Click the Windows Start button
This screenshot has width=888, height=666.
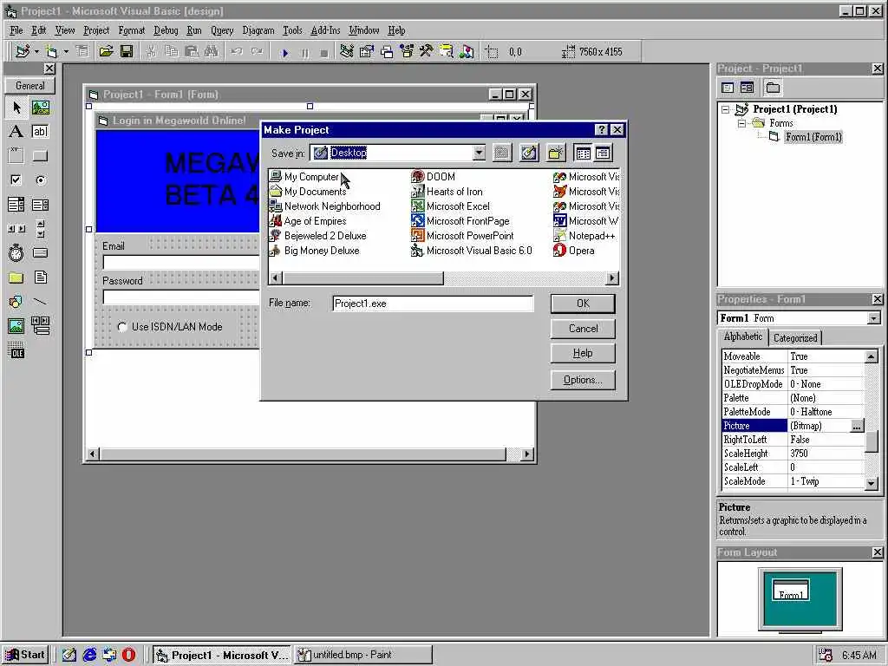tap(25, 655)
